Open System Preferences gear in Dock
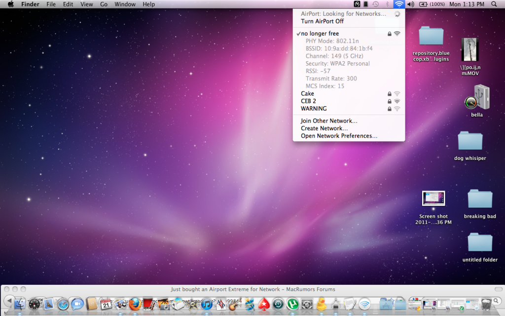The width and height of the screenshot is (505, 316). 307,304
